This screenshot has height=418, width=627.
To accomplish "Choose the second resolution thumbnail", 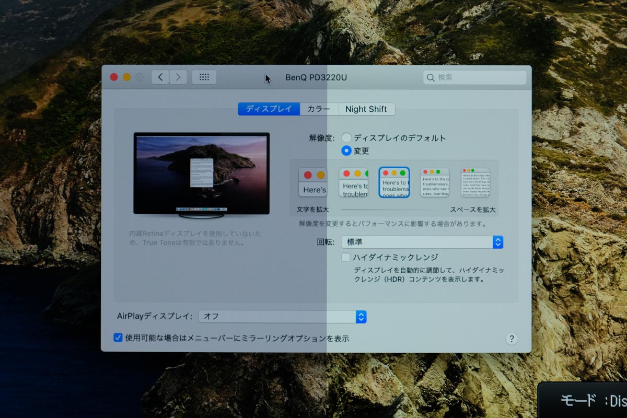I will pyautogui.click(x=354, y=182).
